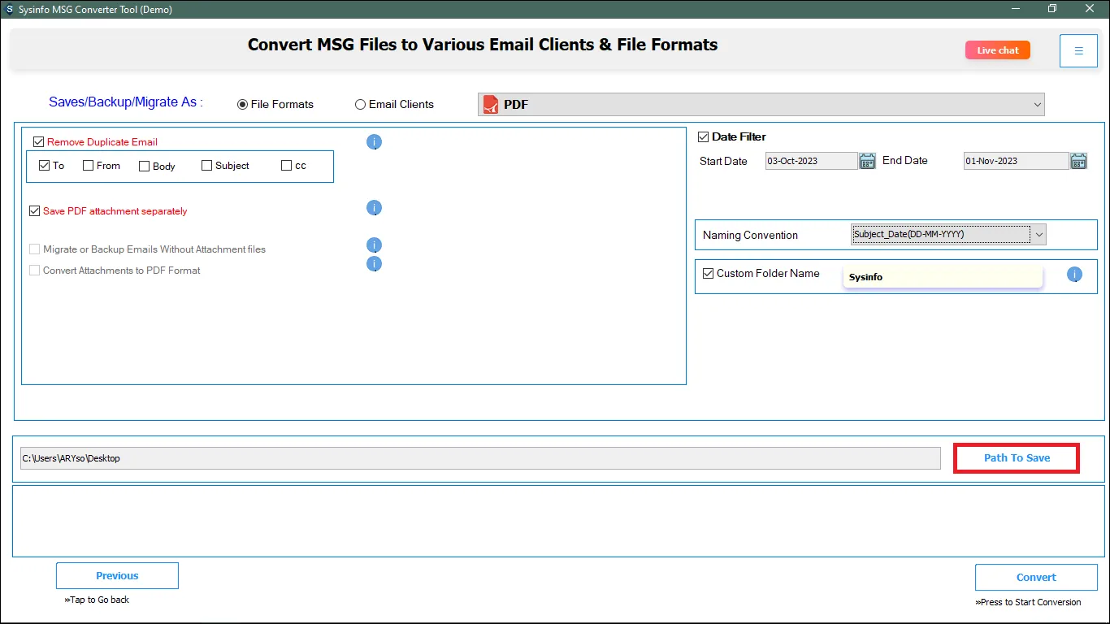Click the info icon beside Remove Duplicate Email
Screen dimensions: 1110x624
click(x=374, y=142)
